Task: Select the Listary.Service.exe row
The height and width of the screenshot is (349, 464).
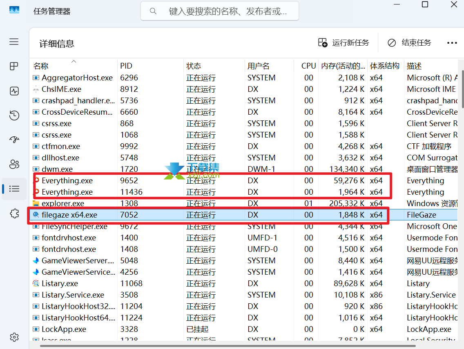Action: point(243,295)
